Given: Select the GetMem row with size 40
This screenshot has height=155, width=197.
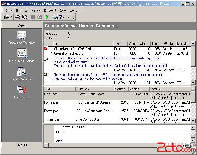Looking at the screenshot, I should pyautogui.click(x=117, y=70).
